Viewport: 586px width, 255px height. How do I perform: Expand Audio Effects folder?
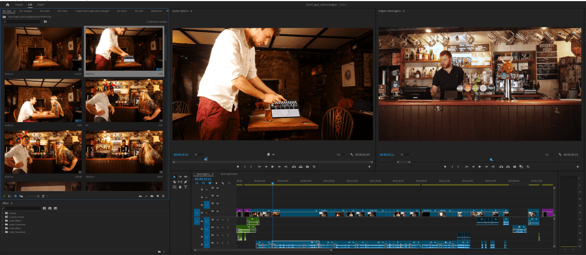pos(3,221)
